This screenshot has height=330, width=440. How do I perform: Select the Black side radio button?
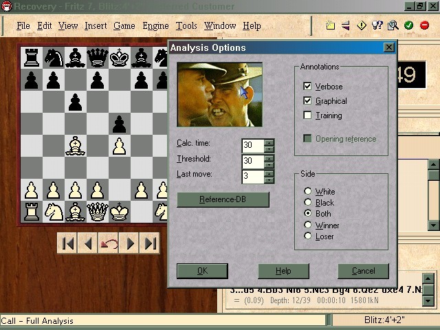click(x=308, y=202)
